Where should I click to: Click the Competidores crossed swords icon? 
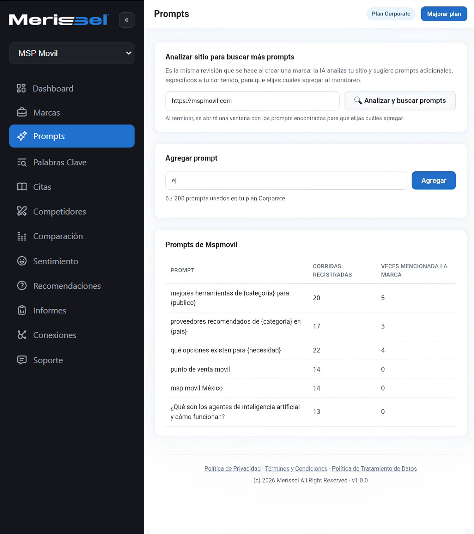coord(22,211)
